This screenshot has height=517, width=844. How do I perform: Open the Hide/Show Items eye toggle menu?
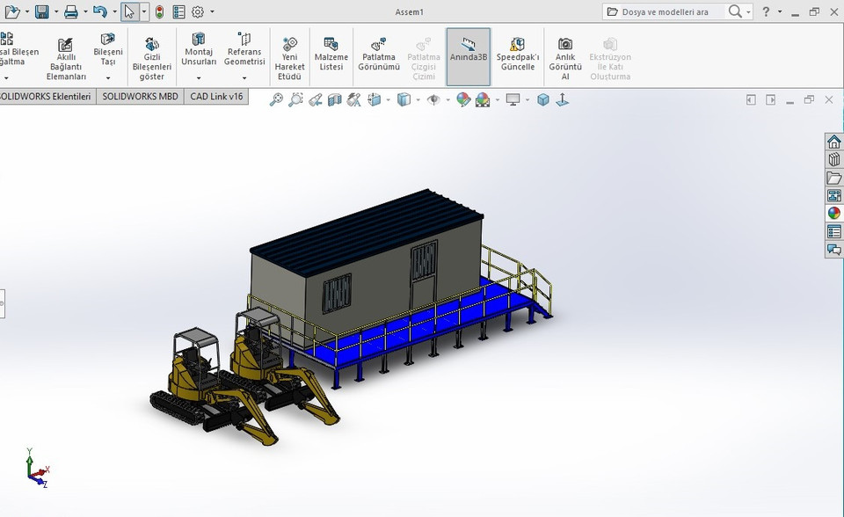point(433,99)
